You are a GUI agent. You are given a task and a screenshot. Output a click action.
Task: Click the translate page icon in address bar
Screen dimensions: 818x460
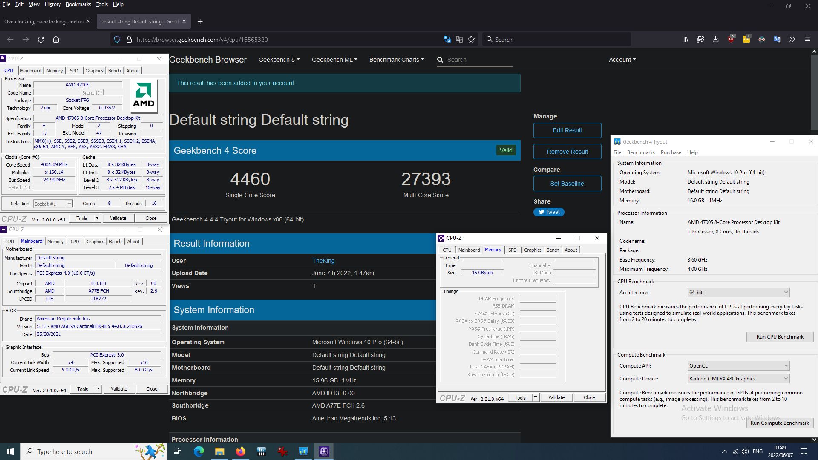447,40
